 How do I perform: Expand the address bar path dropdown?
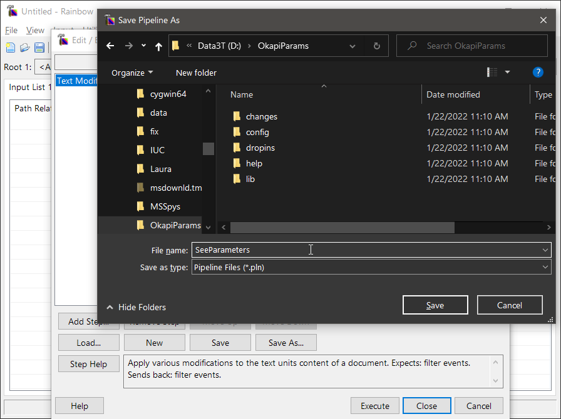[353, 46]
